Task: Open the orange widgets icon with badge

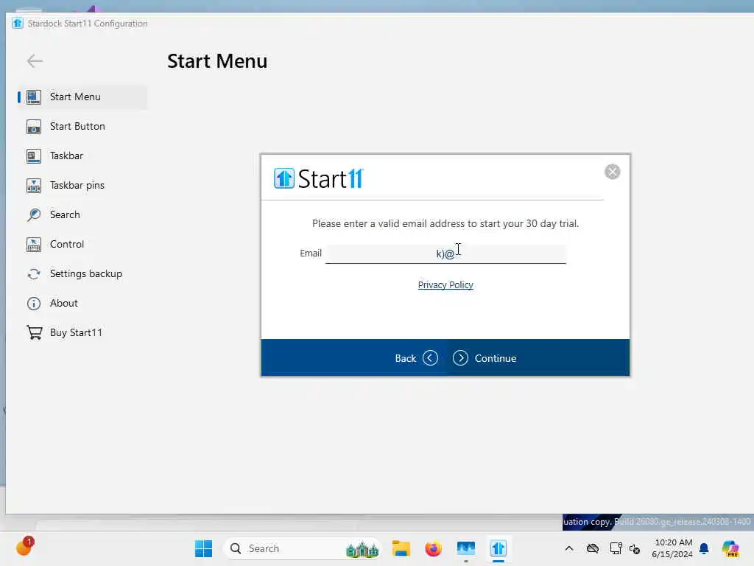Action: pos(24,546)
